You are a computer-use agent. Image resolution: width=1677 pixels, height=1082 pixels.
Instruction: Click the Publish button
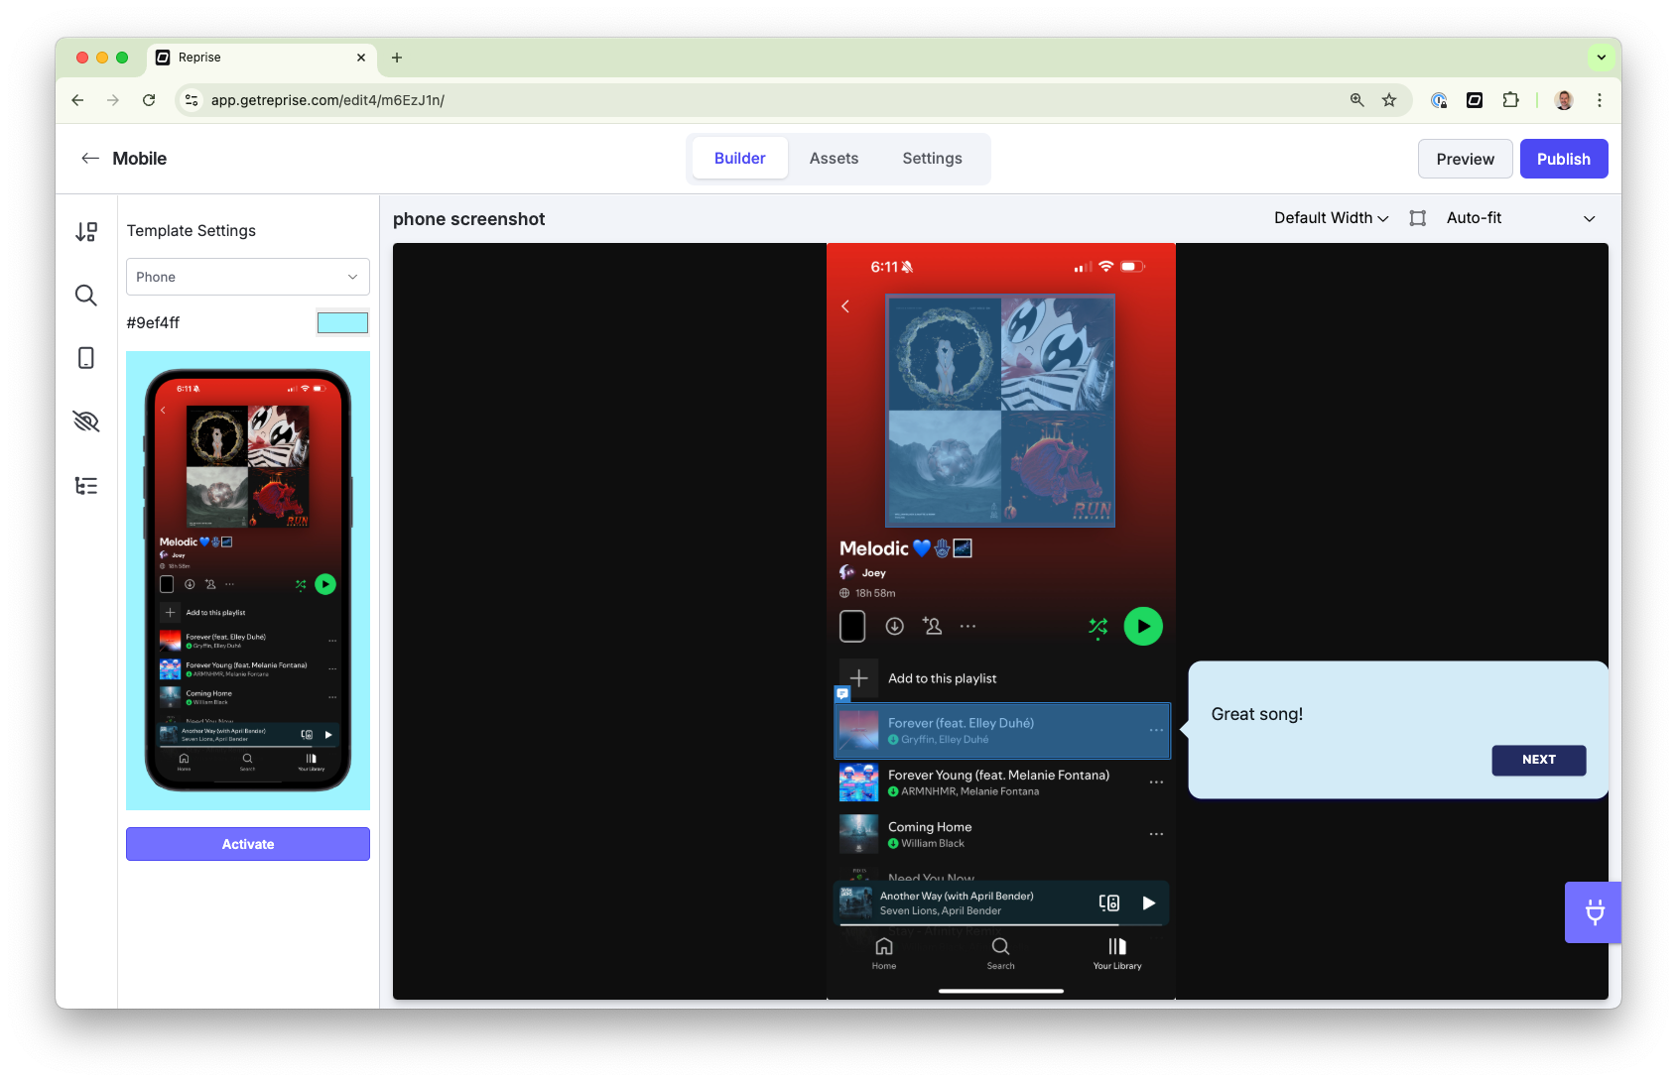pyautogui.click(x=1563, y=159)
